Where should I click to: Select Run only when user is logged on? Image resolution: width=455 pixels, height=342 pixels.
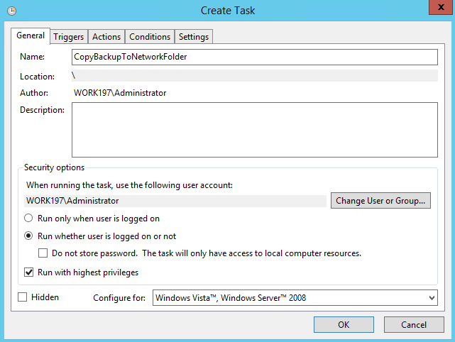pyautogui.click(x=30, y=219)
